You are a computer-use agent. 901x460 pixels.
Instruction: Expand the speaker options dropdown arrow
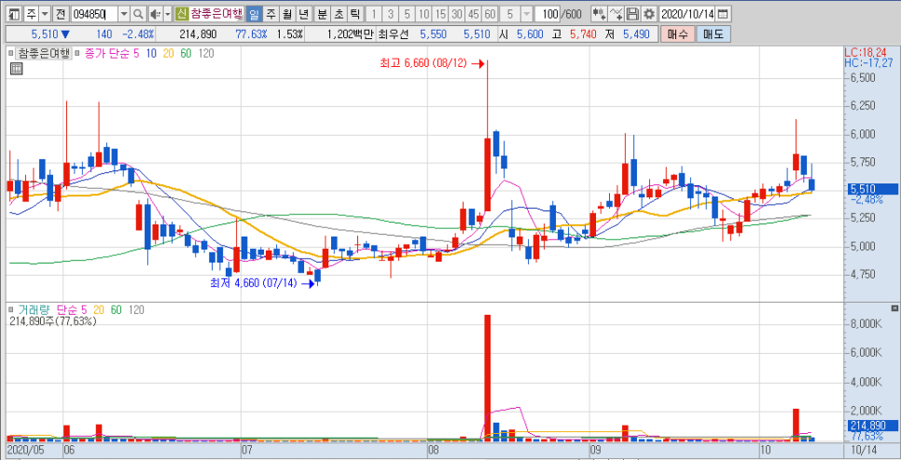[x=167, y=14]
